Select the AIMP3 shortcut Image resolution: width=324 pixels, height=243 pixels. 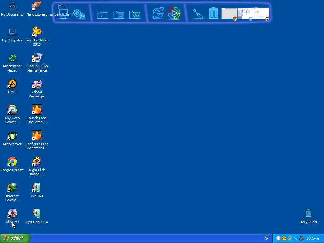click(x=12, y=87)
